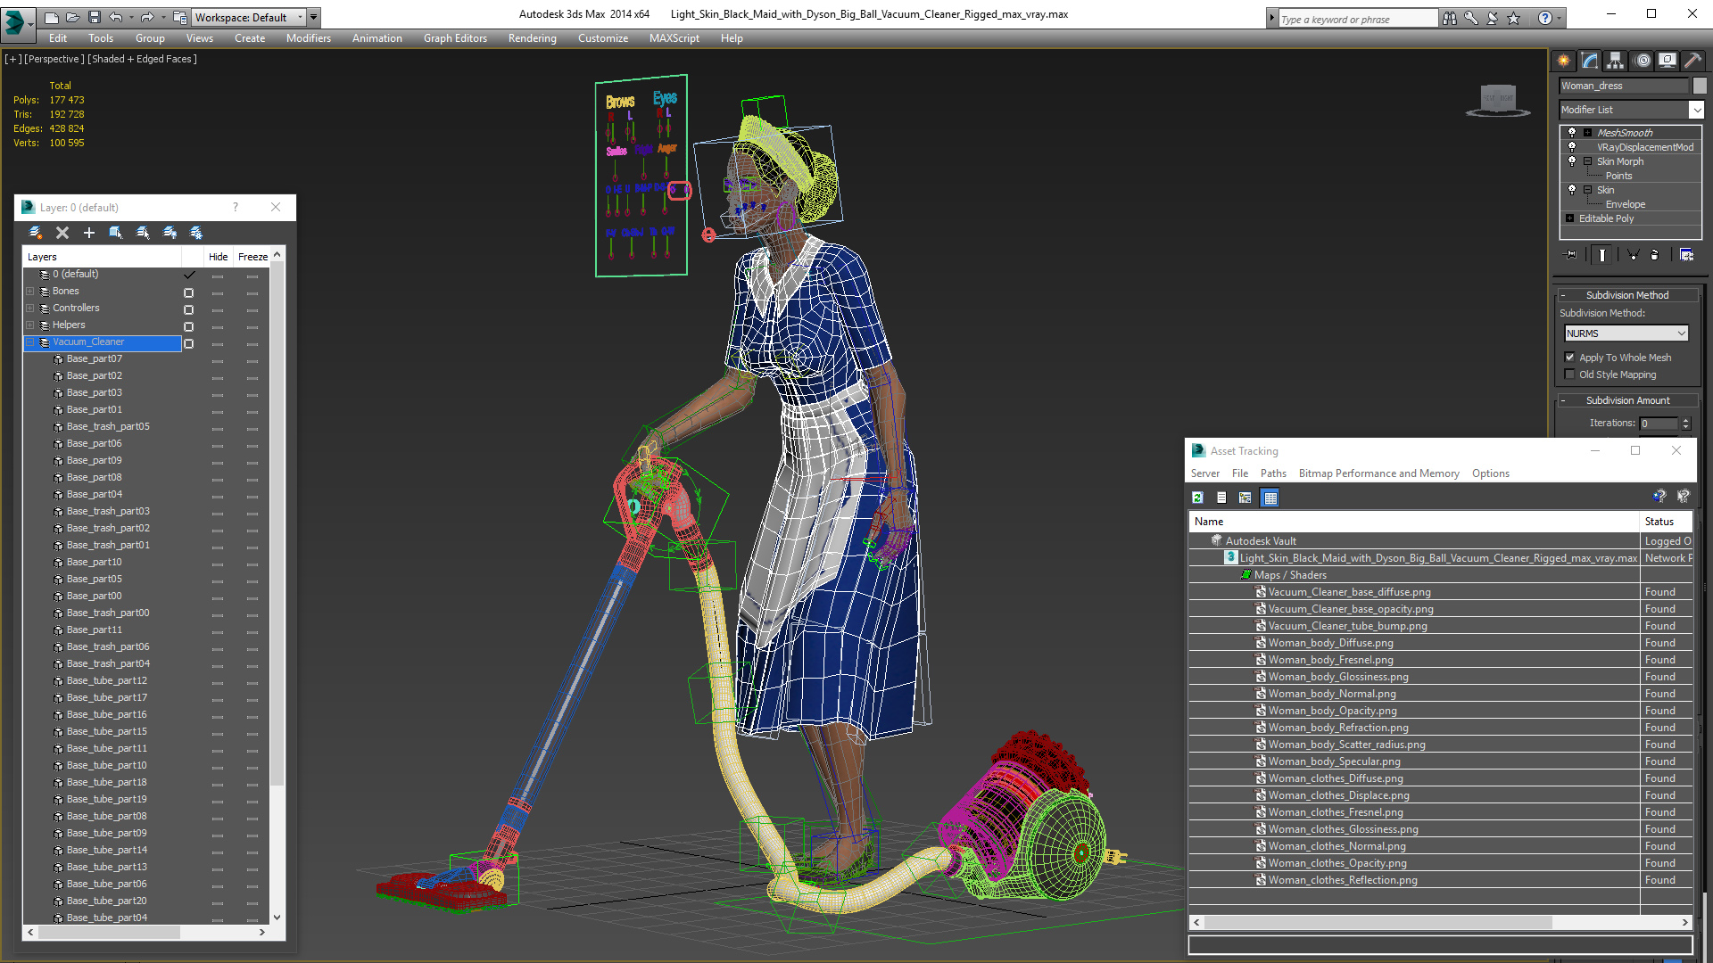Screen dimensions: 1713x963
Task: Expand the Controllers layer
Action: [29, 308]
